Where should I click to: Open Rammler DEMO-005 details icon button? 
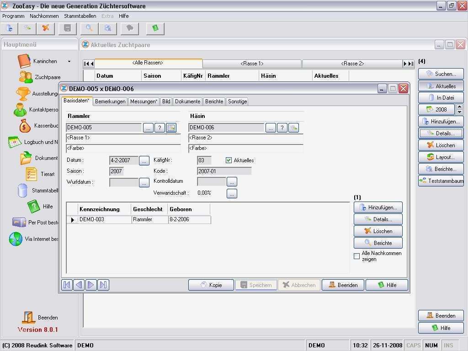tap(171, 128)
